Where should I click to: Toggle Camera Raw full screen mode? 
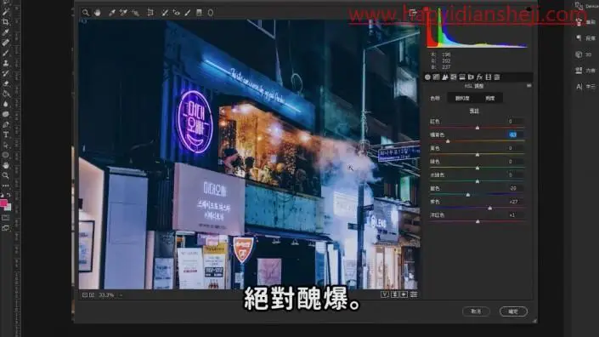[412, 13]
